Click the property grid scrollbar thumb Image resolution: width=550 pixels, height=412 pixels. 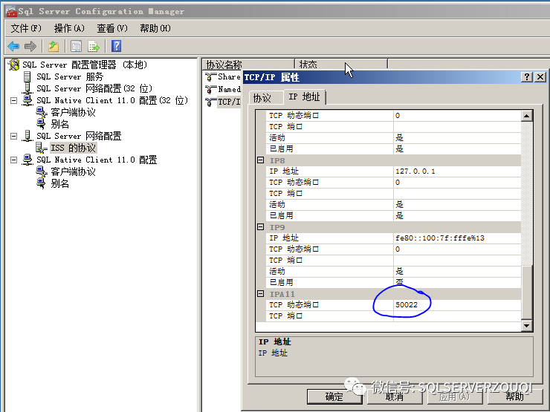[526, 292]
